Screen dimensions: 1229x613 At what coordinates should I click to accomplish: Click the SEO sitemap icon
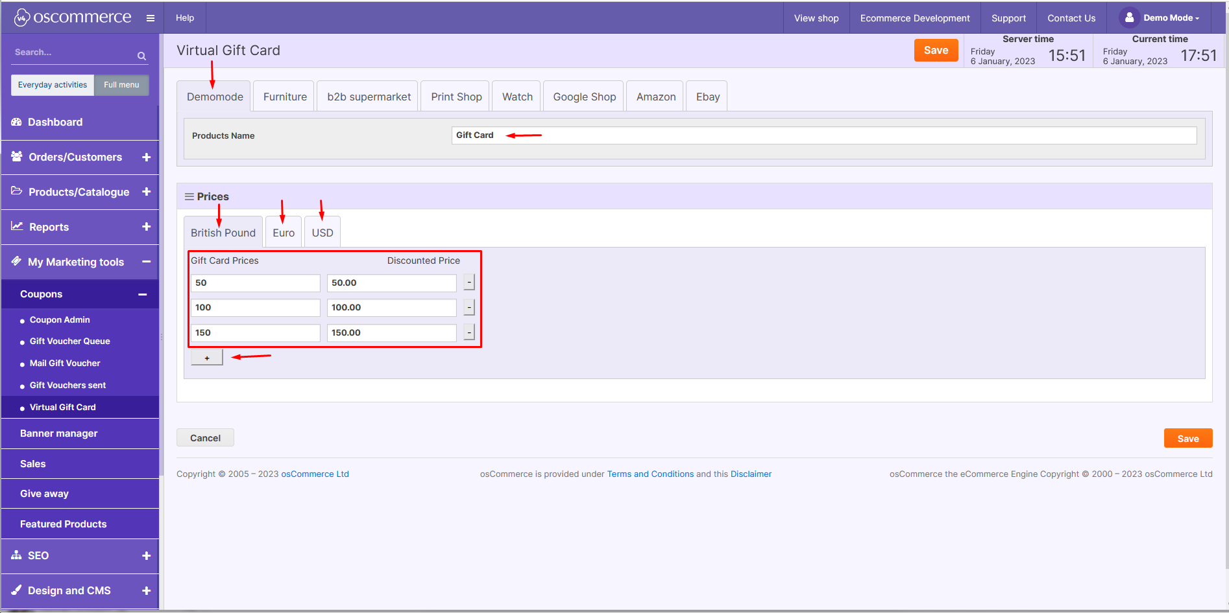pos(17,555)
